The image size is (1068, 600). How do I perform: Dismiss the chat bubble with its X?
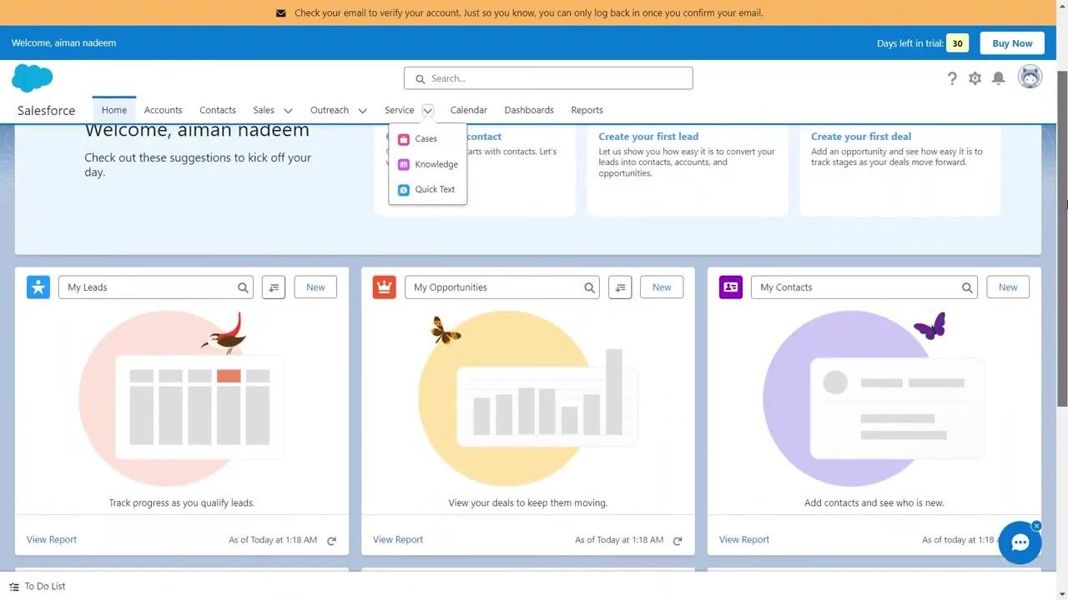point(1036,526)
